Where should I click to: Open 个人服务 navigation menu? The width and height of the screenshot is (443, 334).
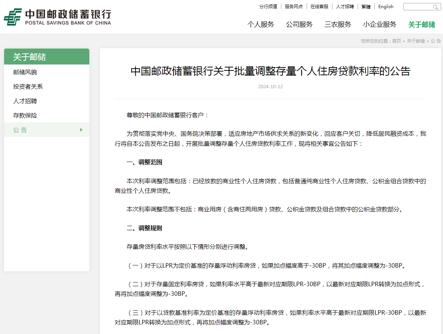(x=261, y=24)
